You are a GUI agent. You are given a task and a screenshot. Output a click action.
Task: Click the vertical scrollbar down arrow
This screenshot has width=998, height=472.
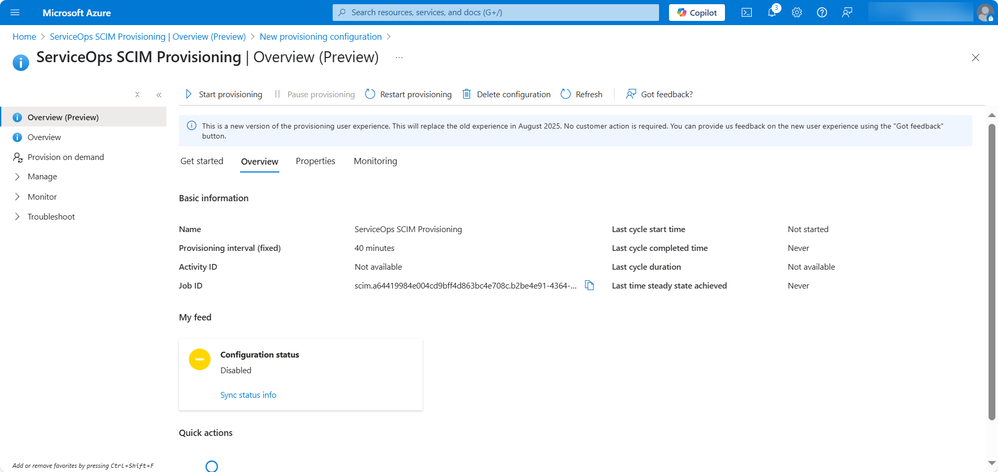point(992,463)
